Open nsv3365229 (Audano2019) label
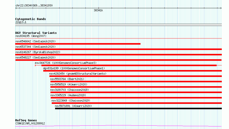Screen dimensions: 229x129 (68, 95)
